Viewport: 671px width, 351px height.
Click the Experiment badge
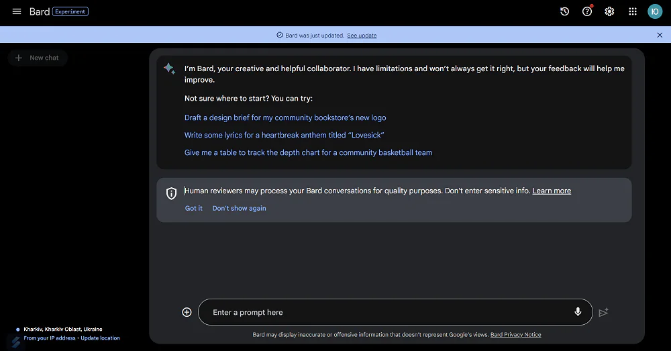[70, 11]
